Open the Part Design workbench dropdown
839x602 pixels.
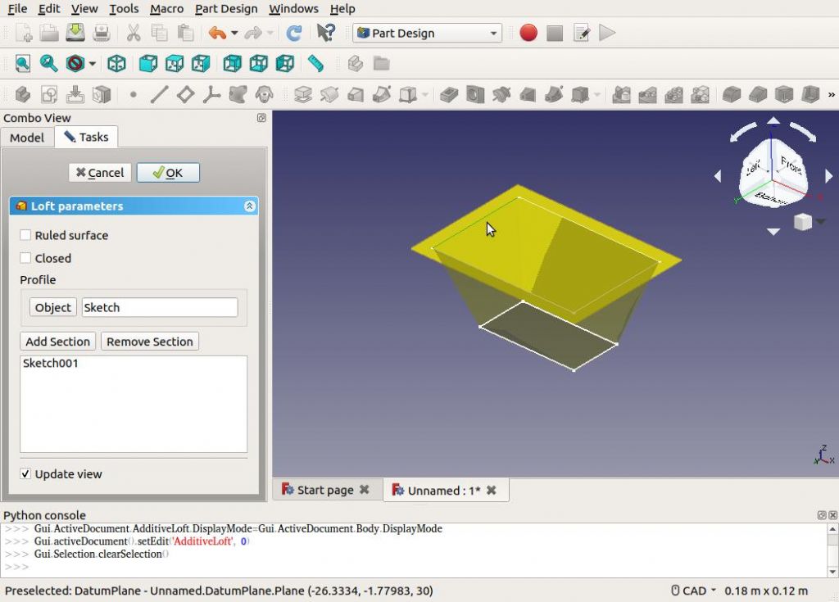pyautogui.click(x=426, y=34)
